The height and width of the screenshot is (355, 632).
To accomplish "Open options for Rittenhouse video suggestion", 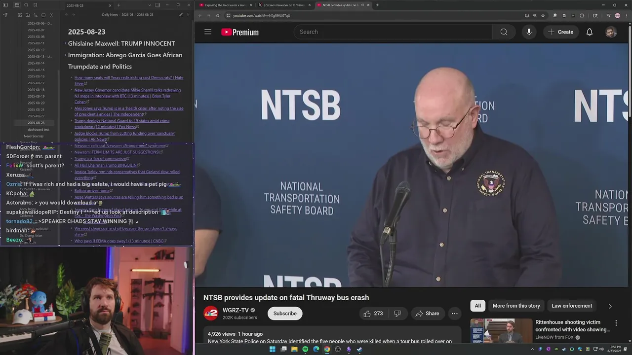I will coord(616,323).
